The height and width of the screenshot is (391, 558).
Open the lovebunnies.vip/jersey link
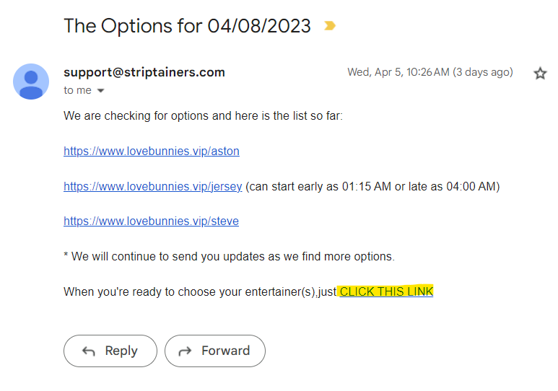[x=152, y=186]
